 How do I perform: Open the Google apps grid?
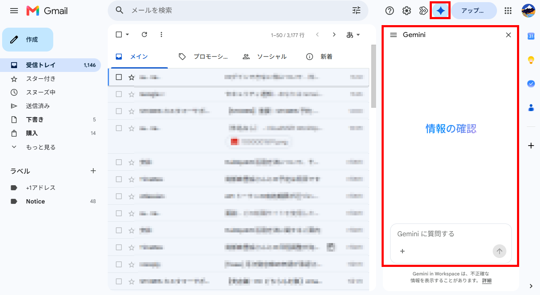[x=508, y=11]
